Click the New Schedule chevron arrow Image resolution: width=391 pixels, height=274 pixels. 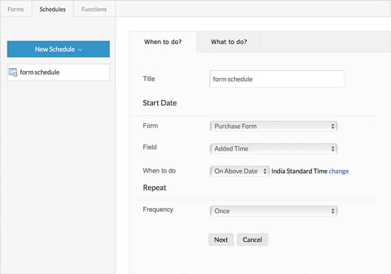80,50
